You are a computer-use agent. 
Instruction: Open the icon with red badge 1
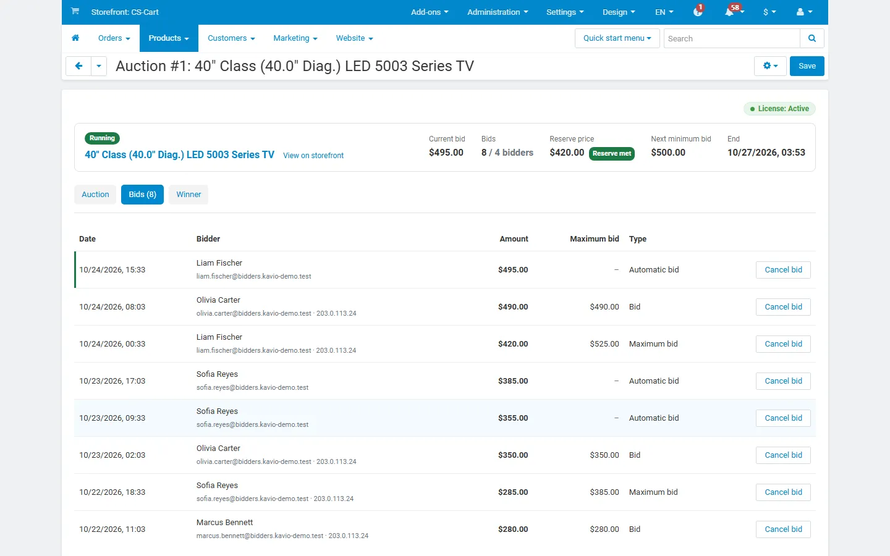tap(698, 12)
